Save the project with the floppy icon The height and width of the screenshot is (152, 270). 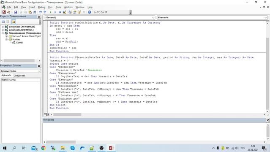(x=15, y=12)
